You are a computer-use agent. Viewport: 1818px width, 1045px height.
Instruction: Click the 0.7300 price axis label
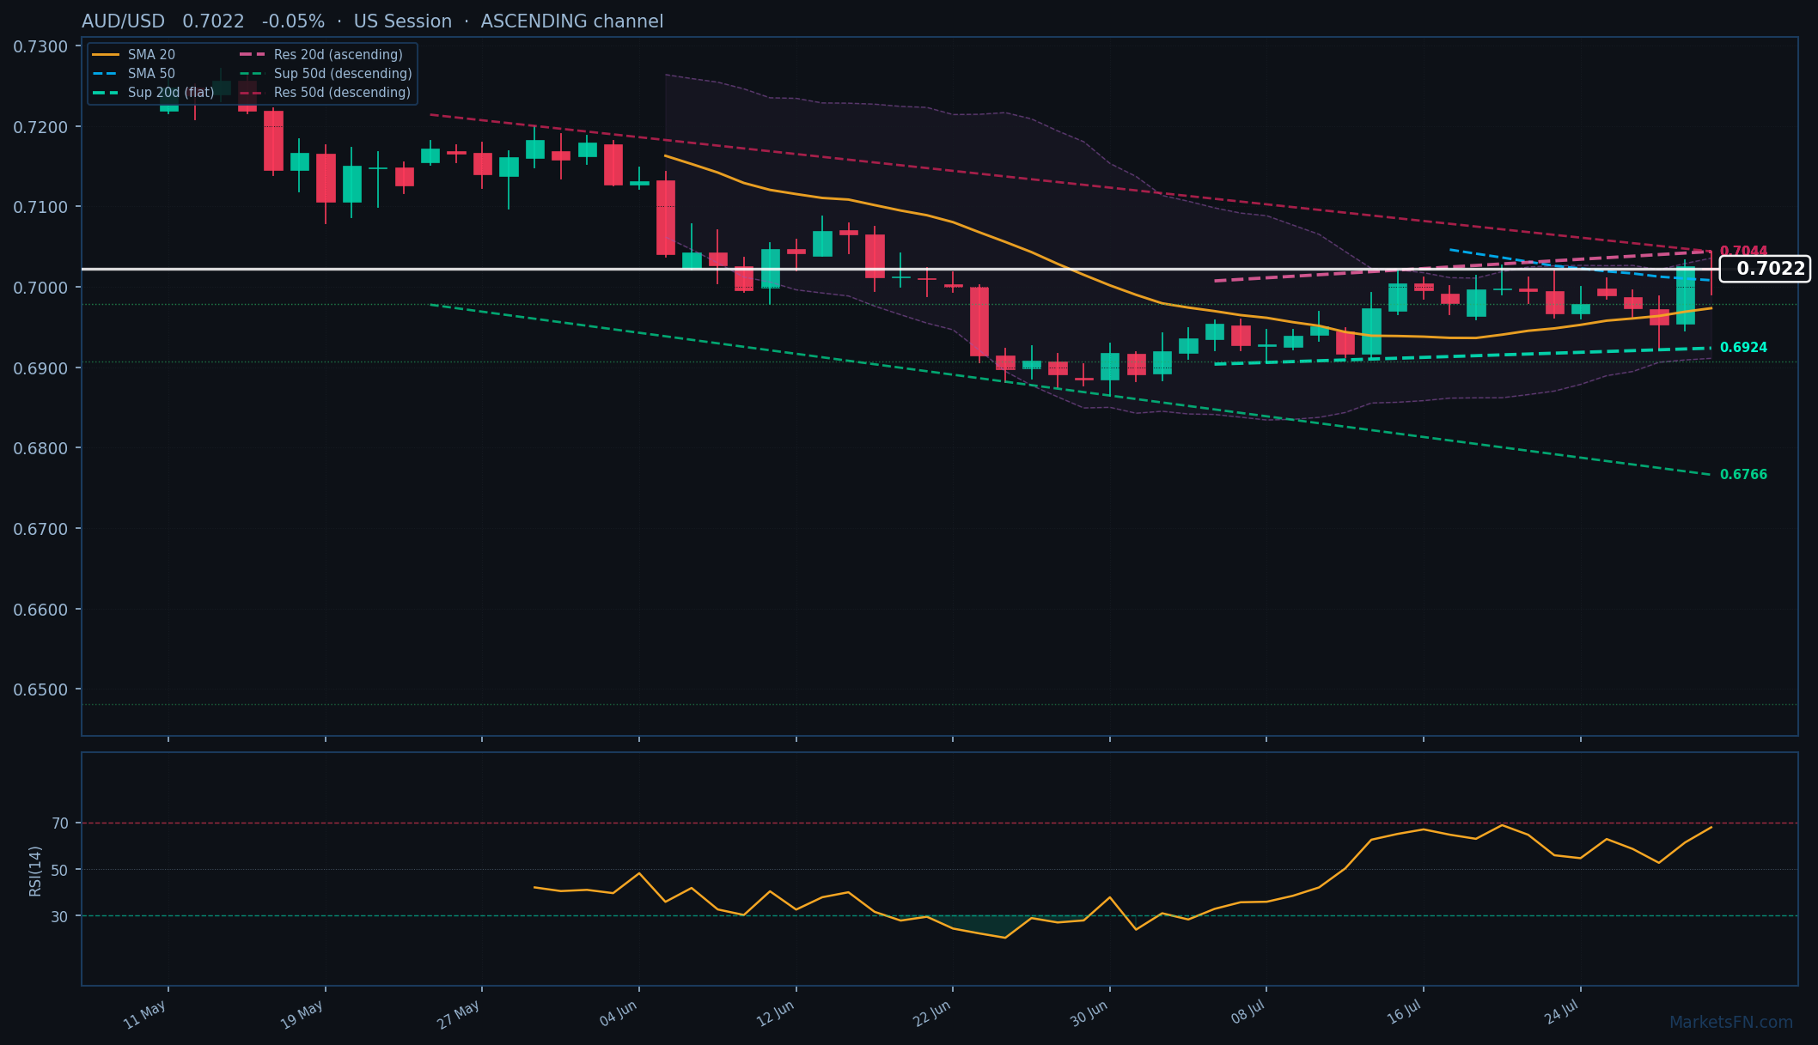click(x=40, y=46)
